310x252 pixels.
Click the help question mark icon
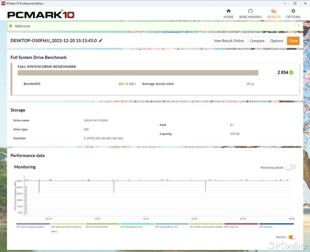tap(298, 26)
